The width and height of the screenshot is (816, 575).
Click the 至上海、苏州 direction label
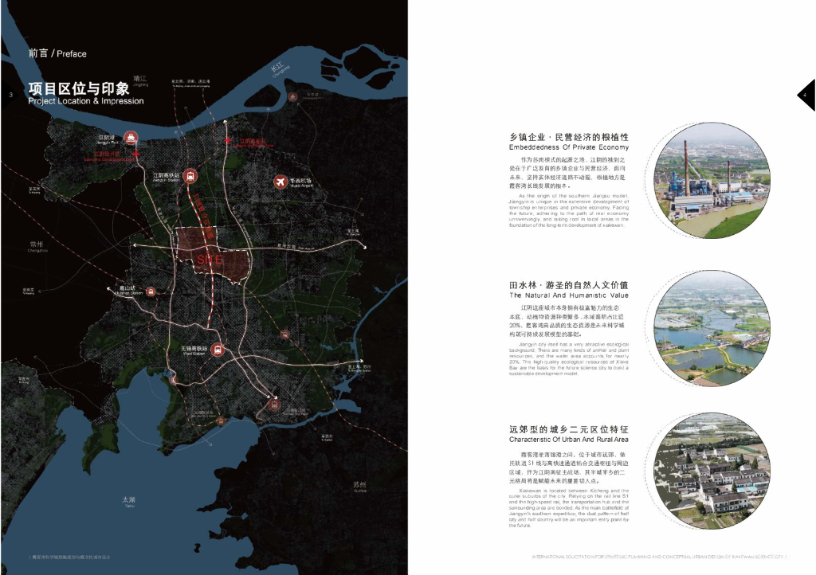pyautogui.click(x=359, y=368)
